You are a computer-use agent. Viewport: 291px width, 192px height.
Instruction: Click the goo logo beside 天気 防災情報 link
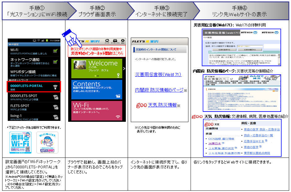141,105
